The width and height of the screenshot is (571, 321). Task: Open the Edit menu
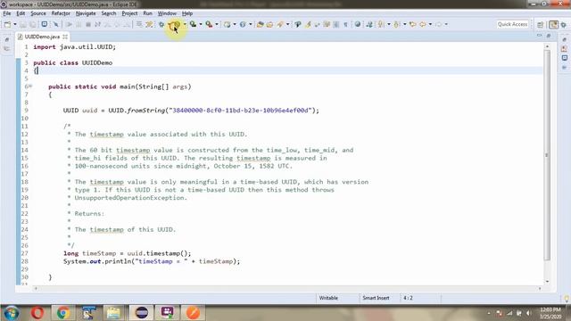[x=21, y=13]
